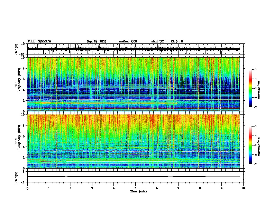
Task: Click the "ch.3(V)" axis label
Action: (x=17, y=177)
